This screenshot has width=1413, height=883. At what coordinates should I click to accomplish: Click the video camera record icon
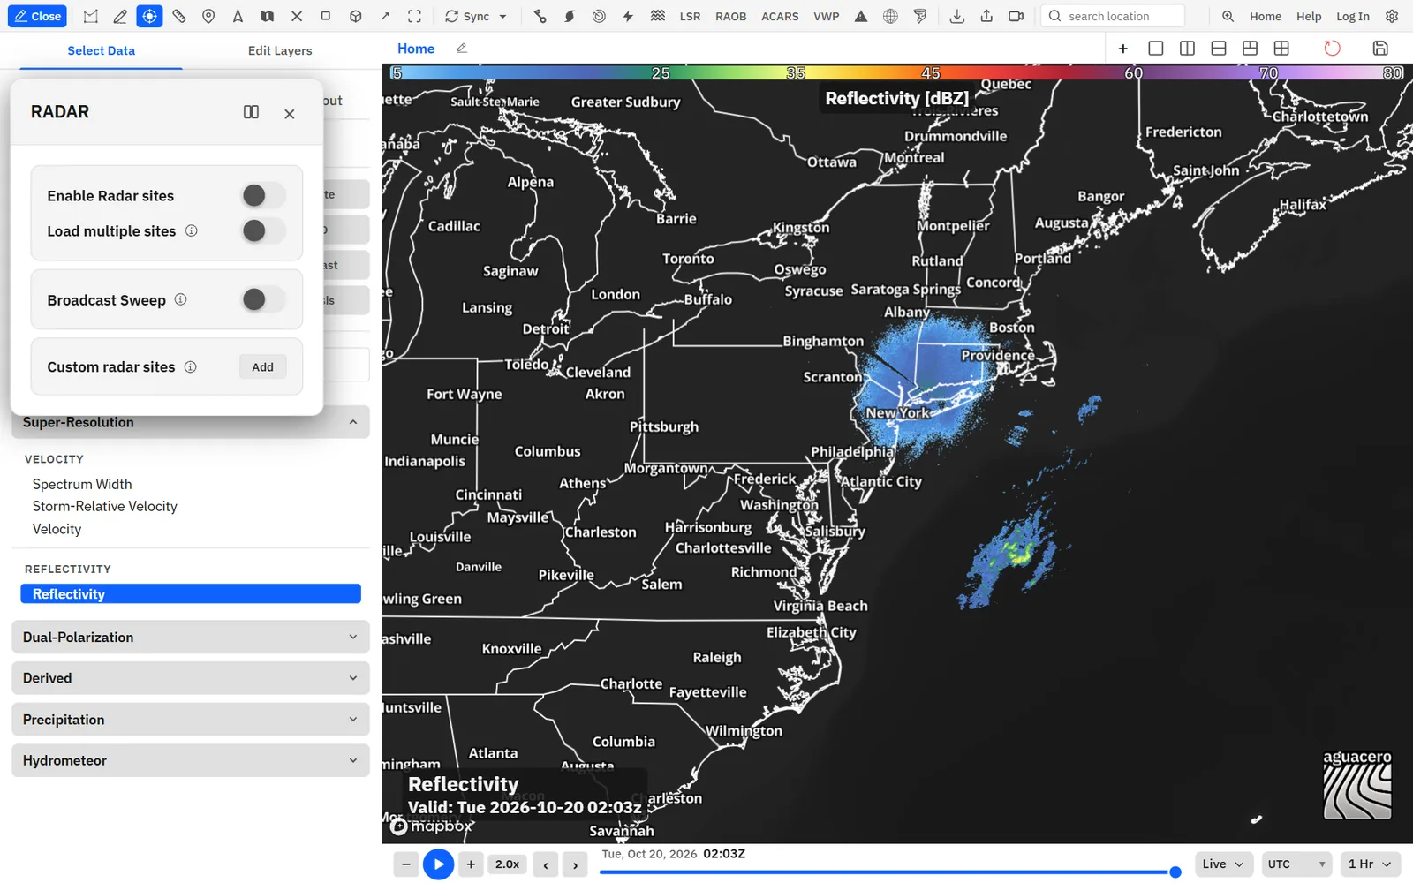tap(1016, 16)
